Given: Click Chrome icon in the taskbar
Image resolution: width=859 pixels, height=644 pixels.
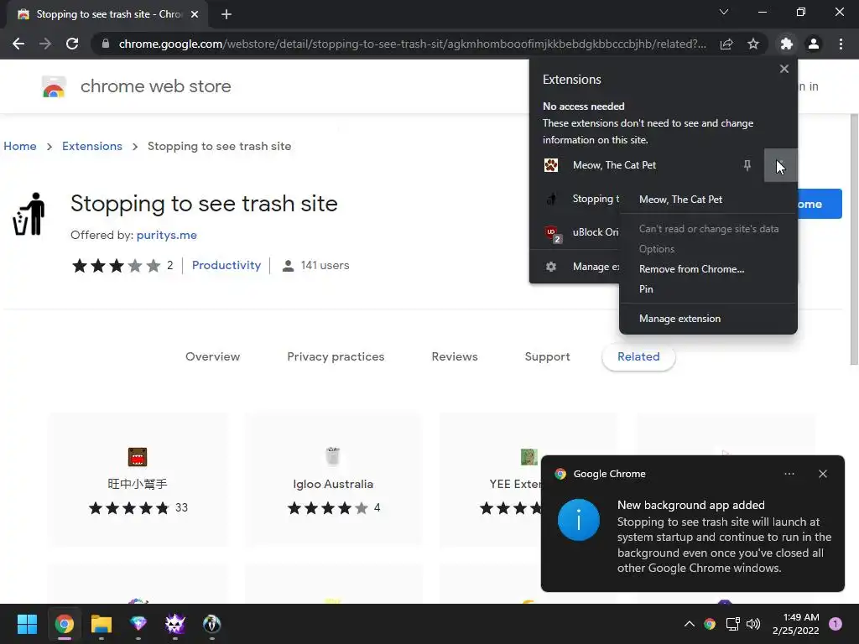Looking at the screenshot, I should point(64,624).
